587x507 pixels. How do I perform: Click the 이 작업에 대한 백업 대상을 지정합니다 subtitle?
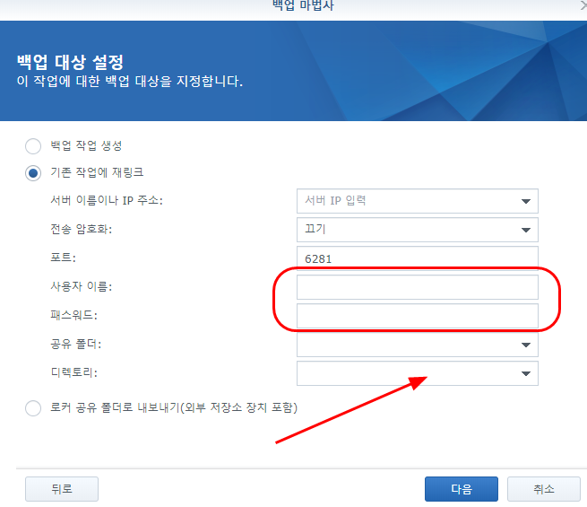[x=130, y=82]
